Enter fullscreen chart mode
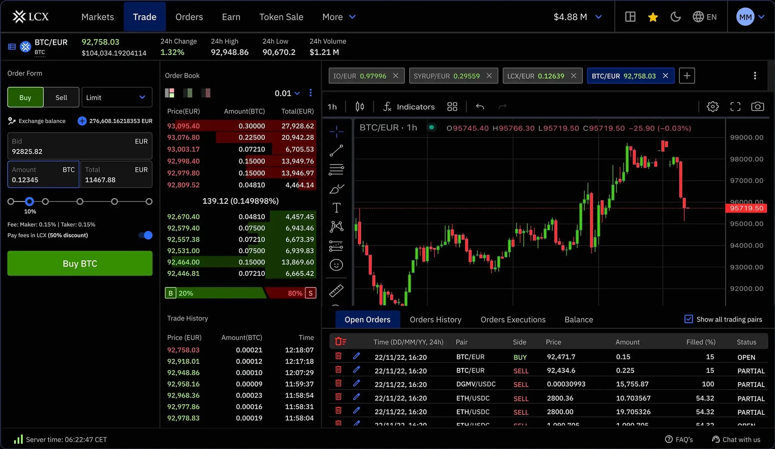775x449 pixels. coord(735,107)
